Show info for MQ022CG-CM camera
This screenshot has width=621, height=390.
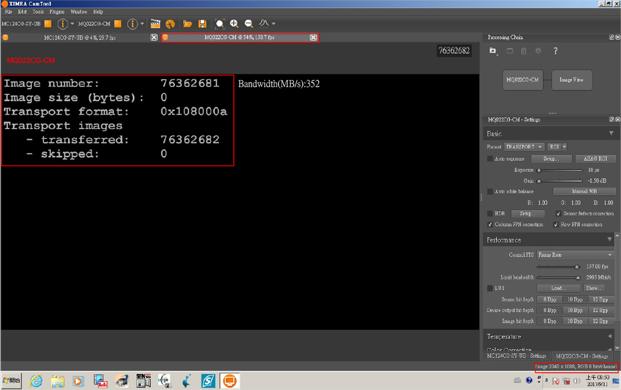tap(132, 24)
